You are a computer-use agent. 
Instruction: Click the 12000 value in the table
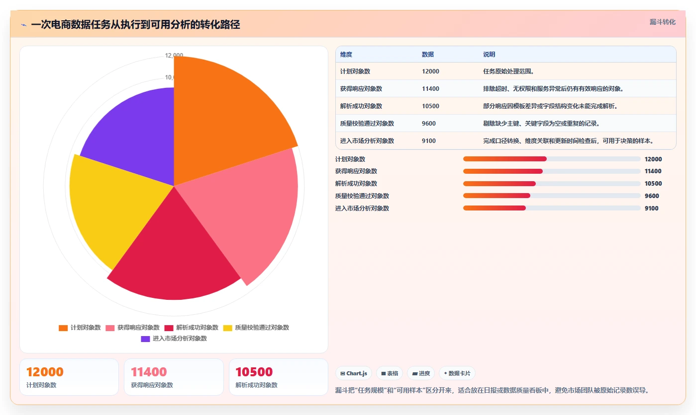(430, 71)
